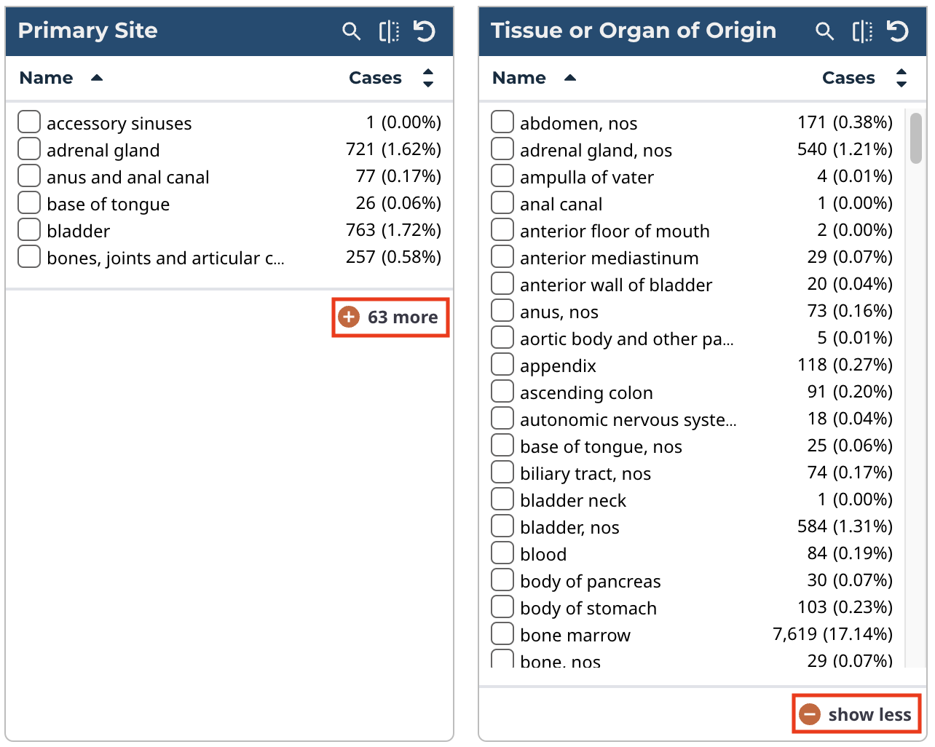Viewport: 935px width, 747px height.
Task: Click the Tissue list vertical scrollbar
Action: [916, 138]
